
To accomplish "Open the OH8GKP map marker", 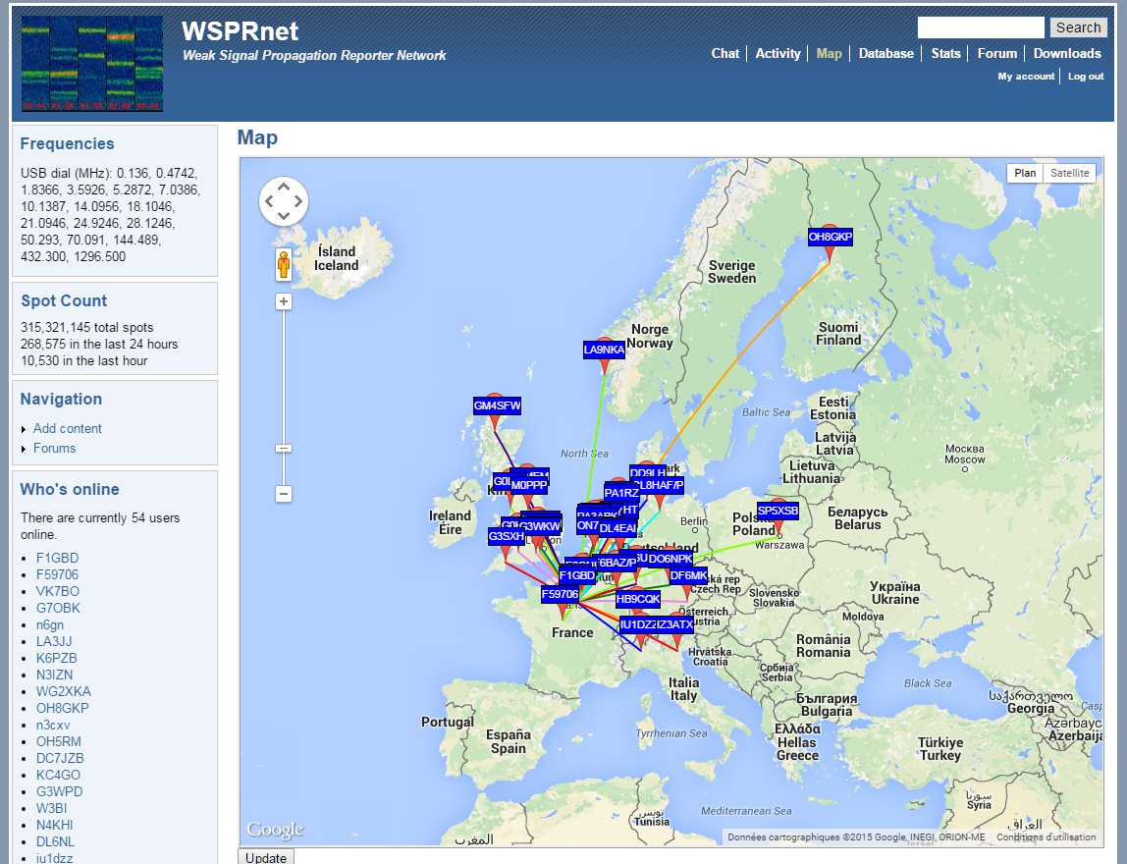I will pos(831,238).
